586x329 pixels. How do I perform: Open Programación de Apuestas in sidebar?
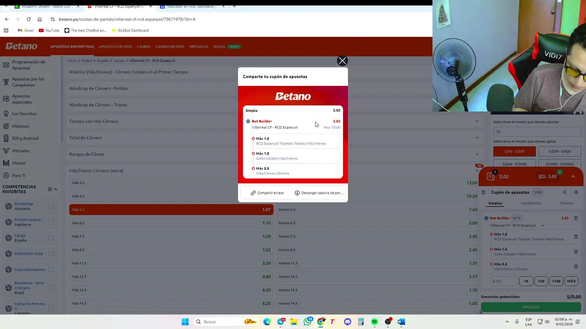click(x=28, y=65)
